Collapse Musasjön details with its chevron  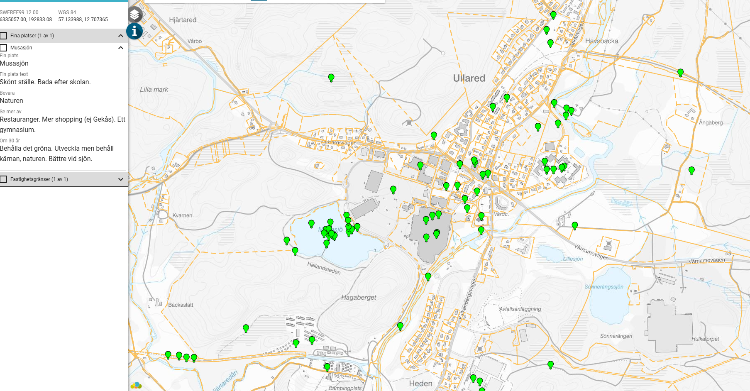(121, 48)
